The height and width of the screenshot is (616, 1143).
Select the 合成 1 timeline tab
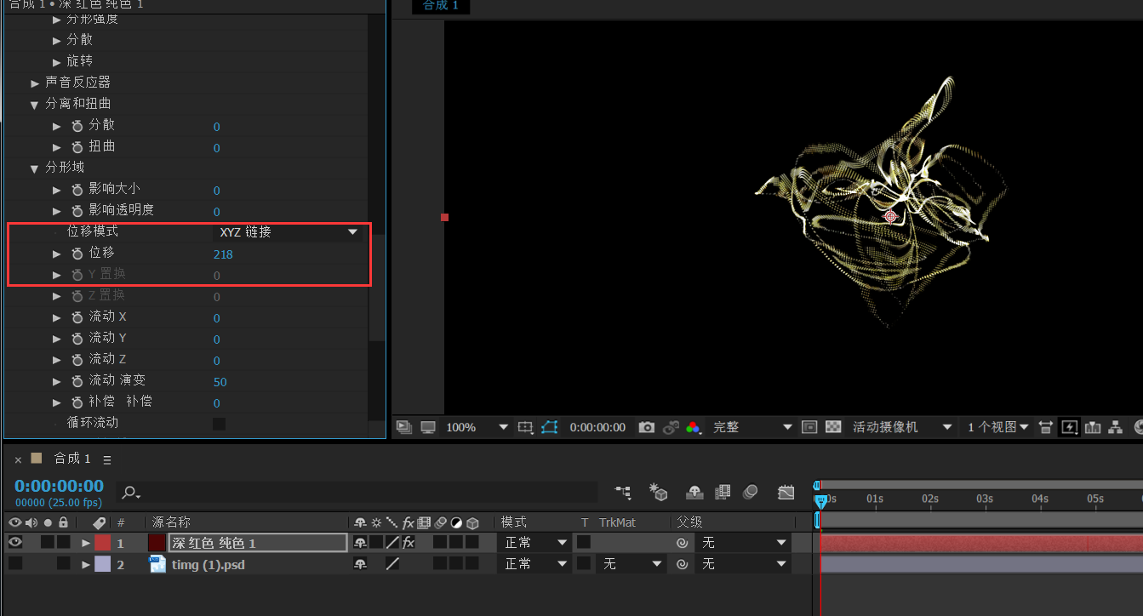(x=72, y=459)
